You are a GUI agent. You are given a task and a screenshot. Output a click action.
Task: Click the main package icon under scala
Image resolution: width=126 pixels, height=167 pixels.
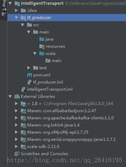[x=48, y=61]
